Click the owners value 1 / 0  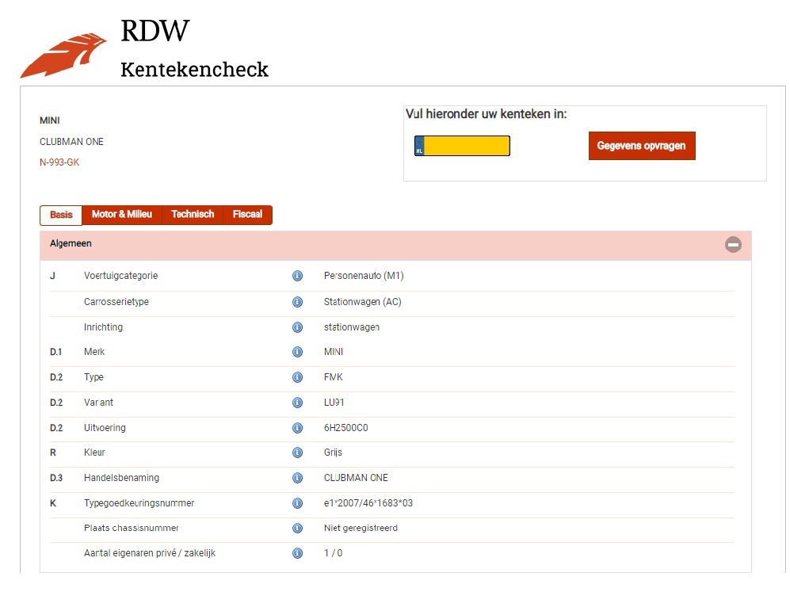(333, 553)
